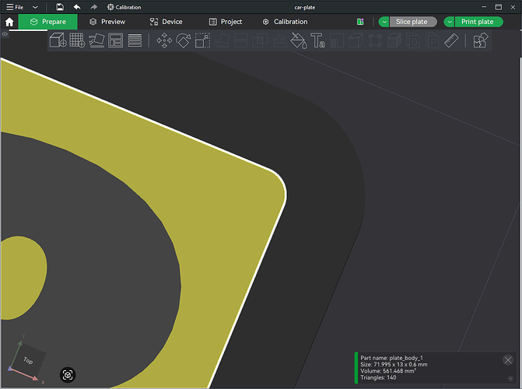Click the Arrange all objects icon
The width and height of the screenshot is (522, 389).
pyautogui.click(x=115, y=40)
